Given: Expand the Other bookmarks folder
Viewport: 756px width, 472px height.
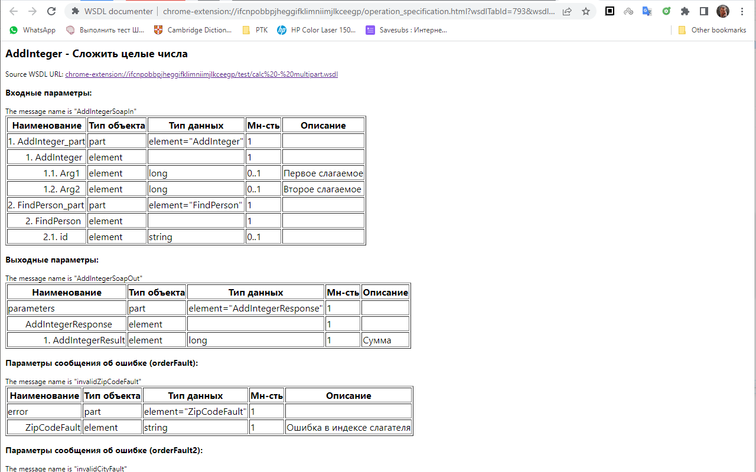Looking at the screenshot, I should point(712,30).
